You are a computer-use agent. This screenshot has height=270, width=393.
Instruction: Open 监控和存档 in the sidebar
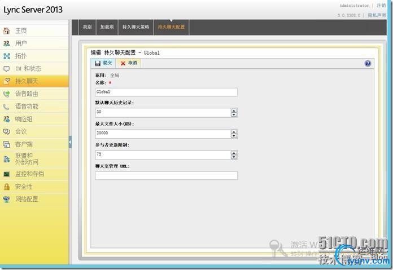click(34, 174)
